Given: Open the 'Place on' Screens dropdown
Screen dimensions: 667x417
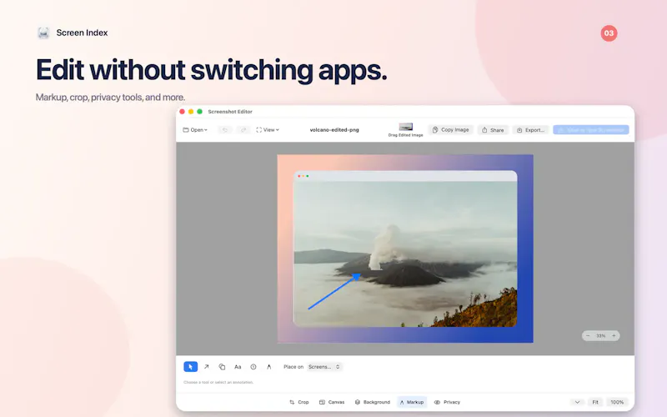Looking at the screenshot, I should tap(324, 366).
